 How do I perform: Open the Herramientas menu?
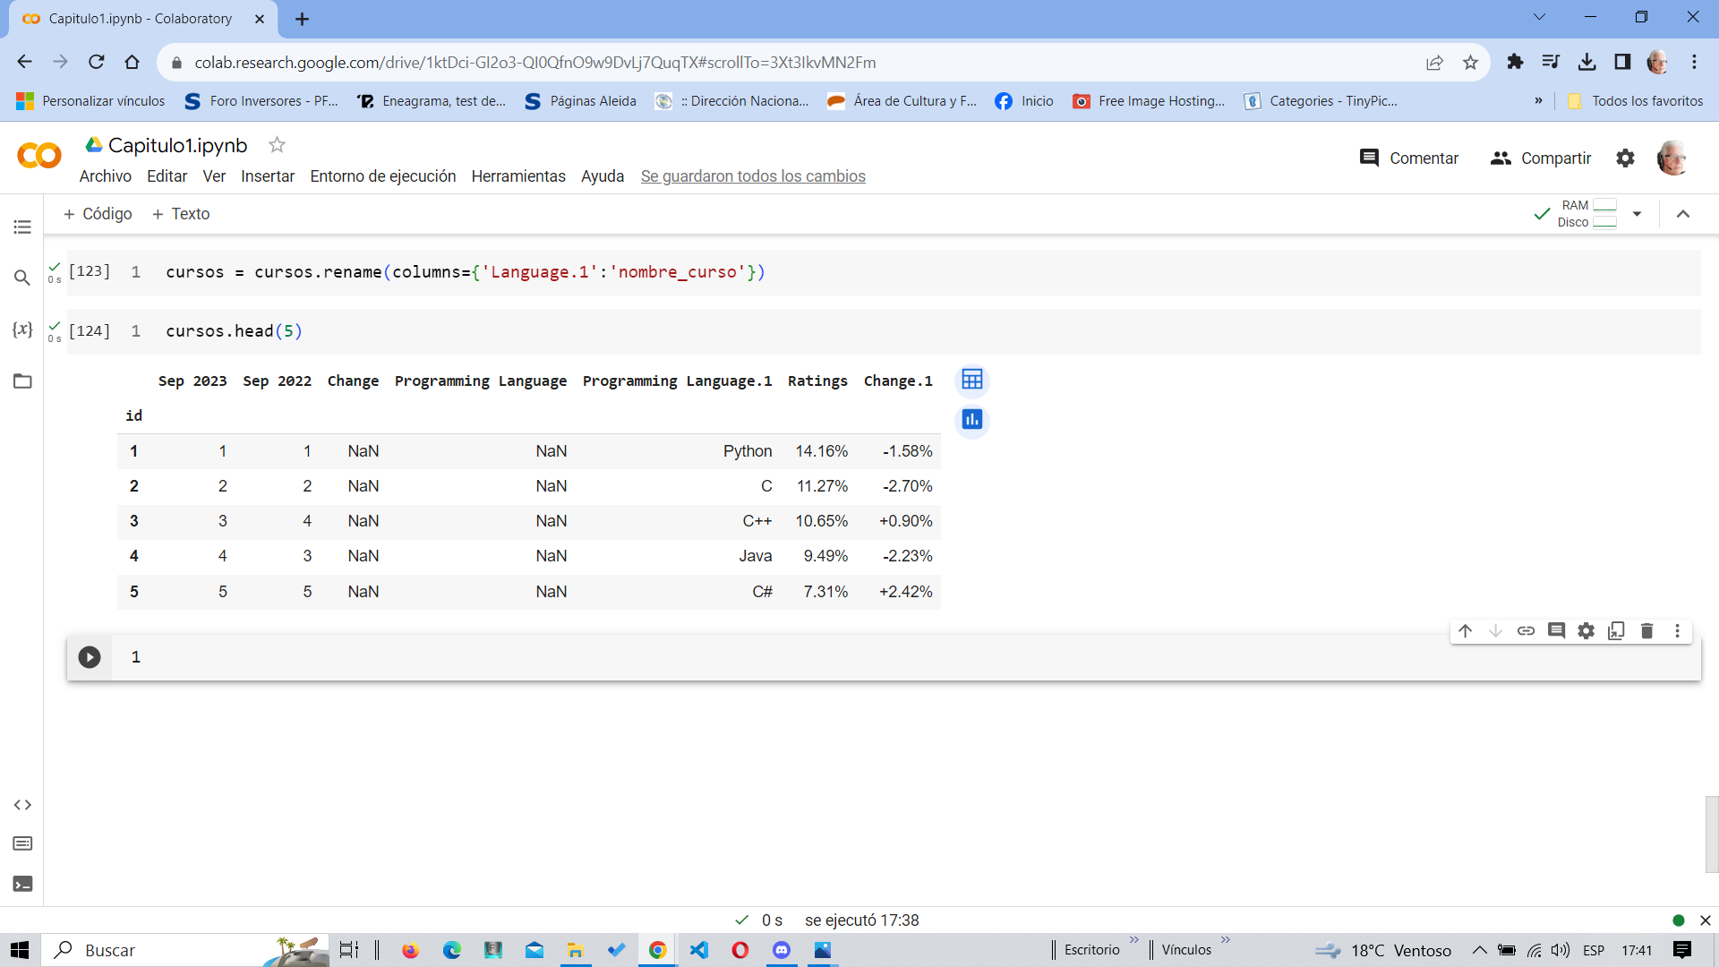(x=518, y=176)
